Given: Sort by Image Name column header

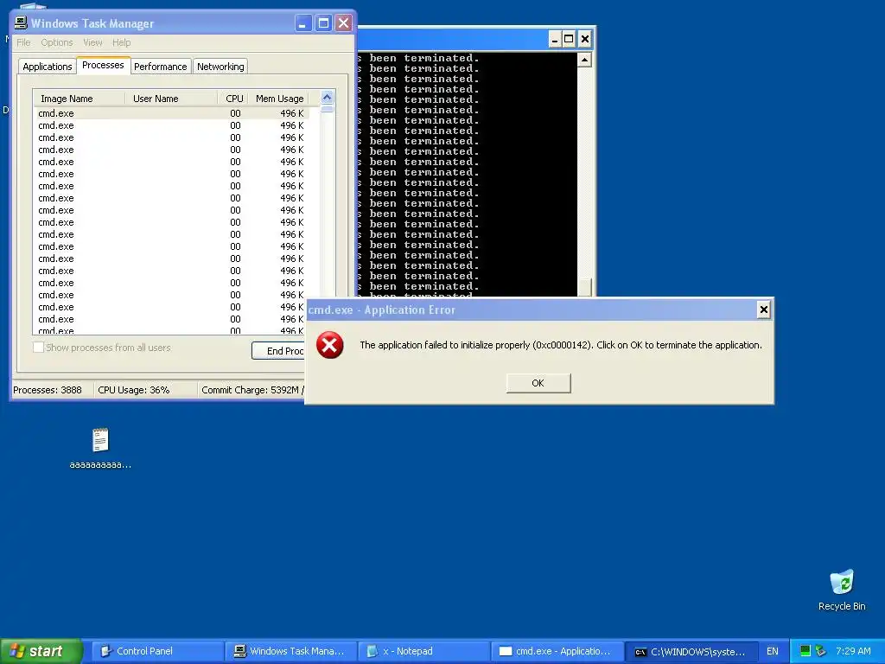Looking at the screenshot, I should [79, 99].
